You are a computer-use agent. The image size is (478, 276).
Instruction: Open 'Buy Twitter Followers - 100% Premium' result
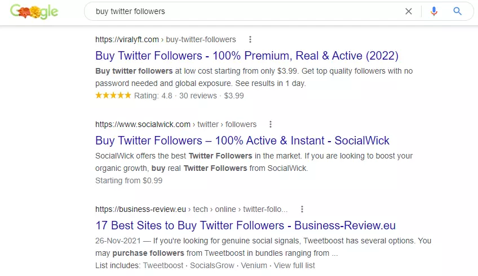pyautogui.click(x=246, y=56)
